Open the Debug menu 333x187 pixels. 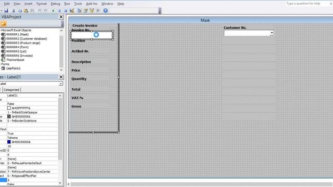(x=56, y=4)
